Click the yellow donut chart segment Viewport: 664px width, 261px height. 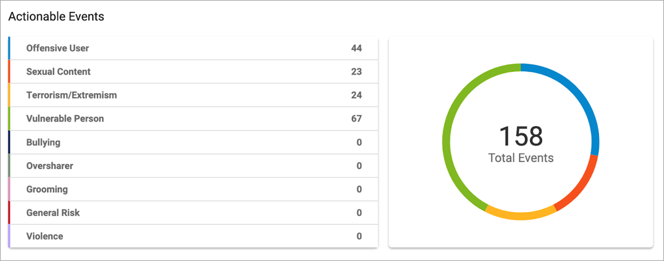click(x=520, y=215)
